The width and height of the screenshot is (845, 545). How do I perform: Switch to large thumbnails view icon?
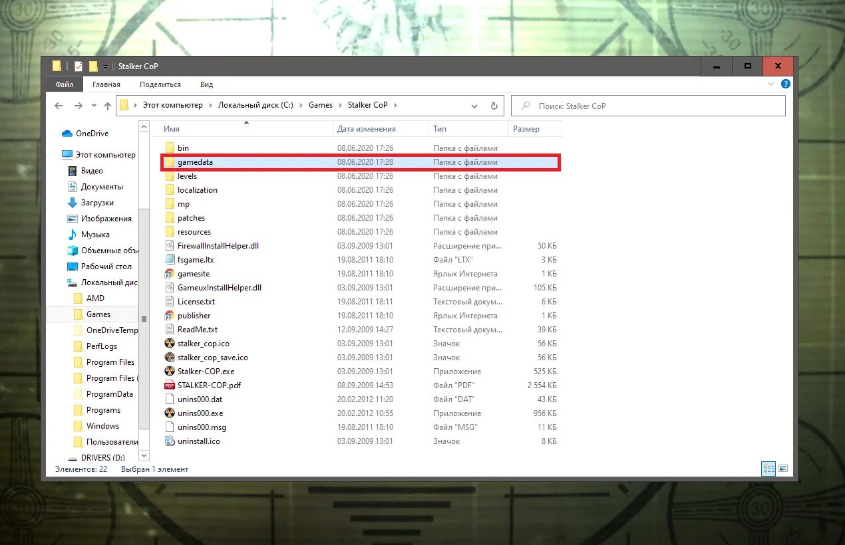point(783,469)
